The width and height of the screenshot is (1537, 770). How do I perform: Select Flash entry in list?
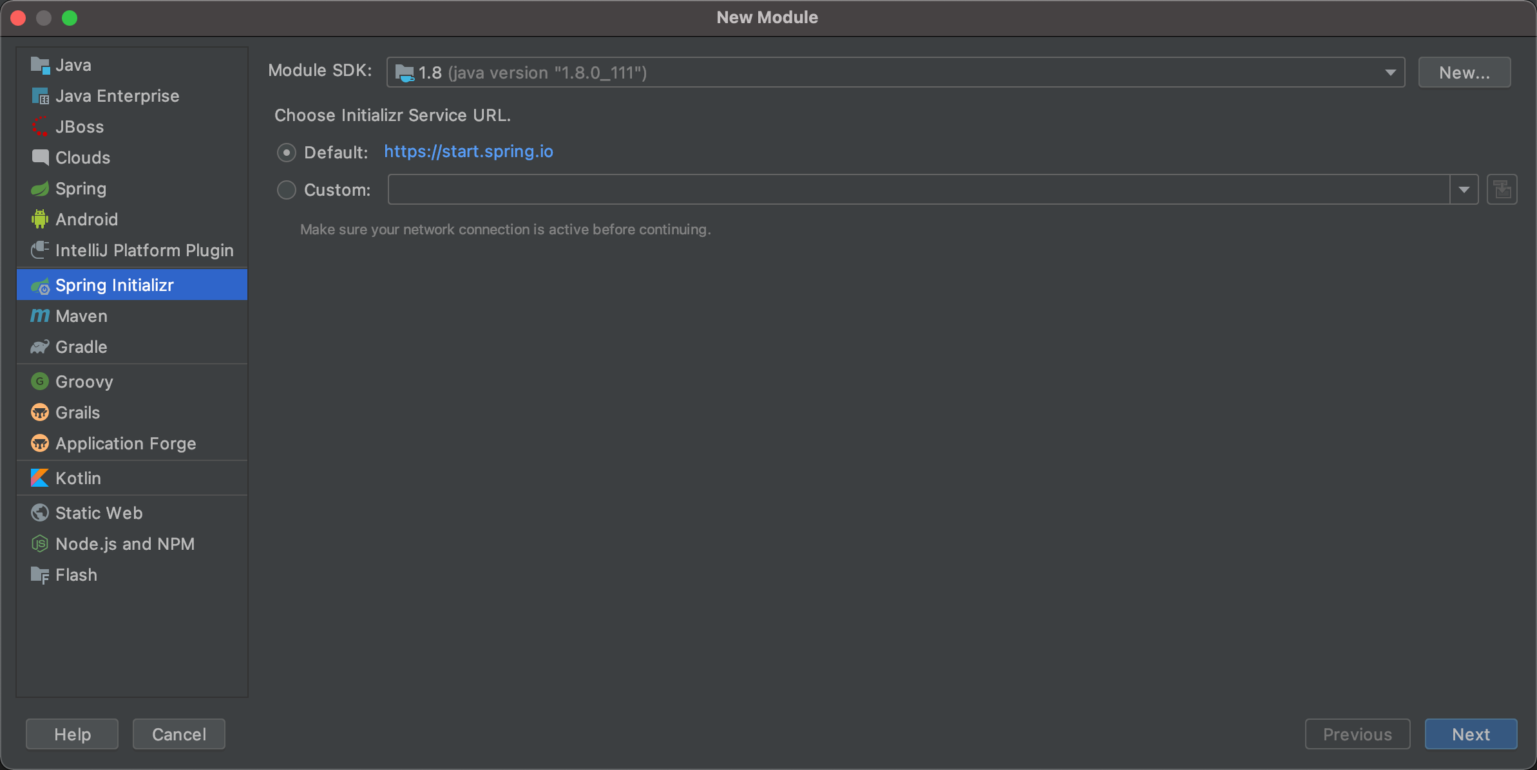(x=132, y=575)
